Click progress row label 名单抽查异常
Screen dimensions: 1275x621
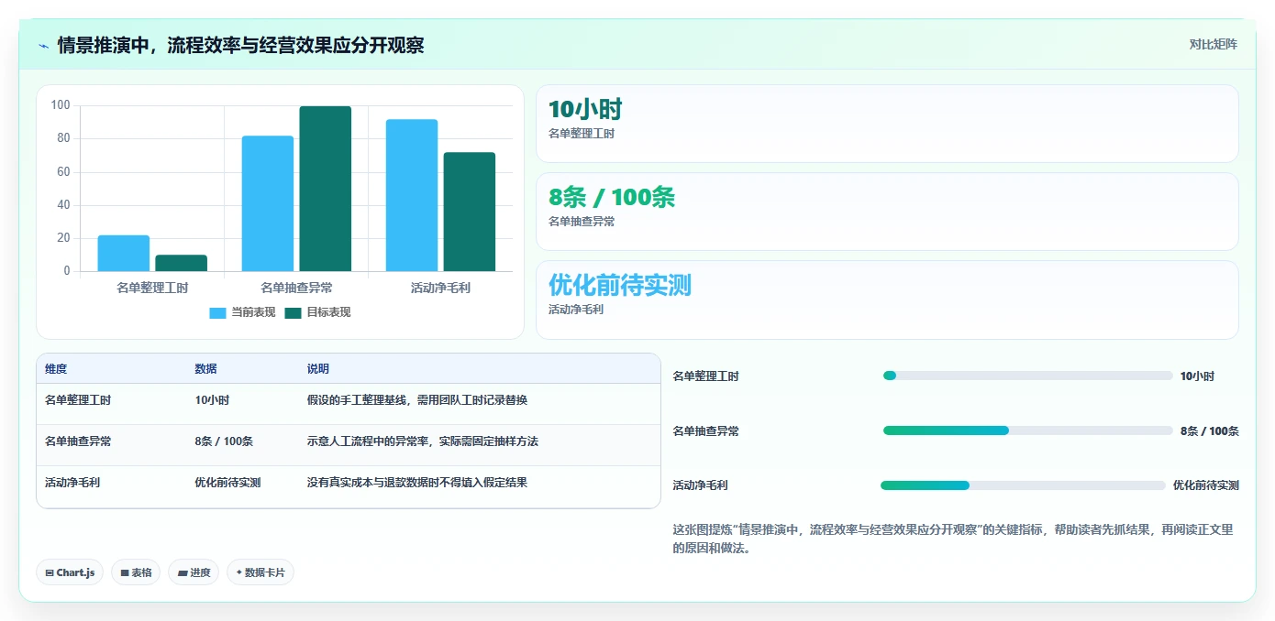point(705,431)
